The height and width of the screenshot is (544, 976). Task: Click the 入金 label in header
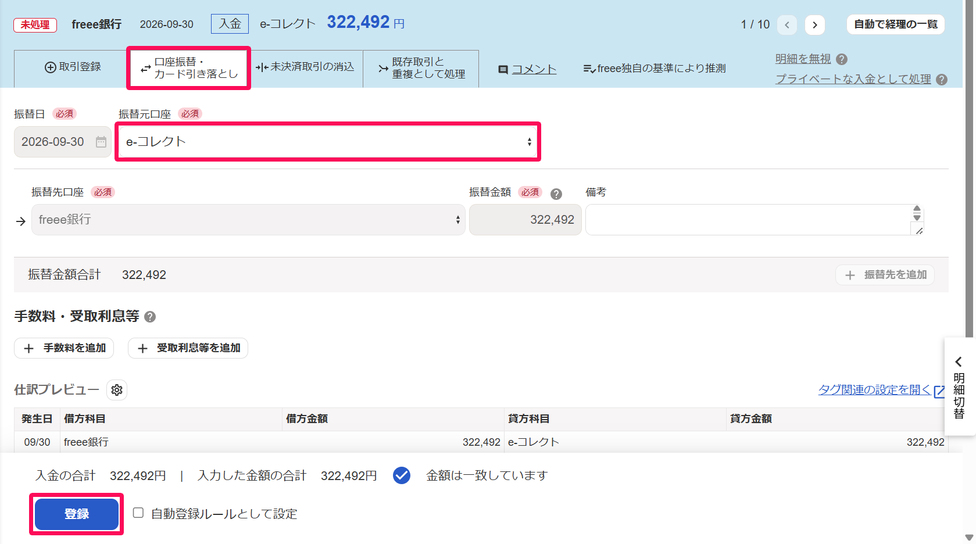tap(230, 24)
